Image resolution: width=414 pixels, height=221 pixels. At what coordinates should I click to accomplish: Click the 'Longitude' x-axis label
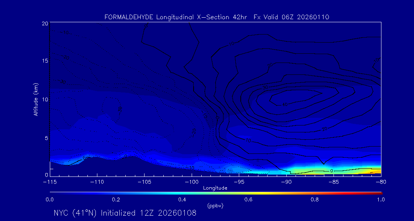click(x=215, y=188)
